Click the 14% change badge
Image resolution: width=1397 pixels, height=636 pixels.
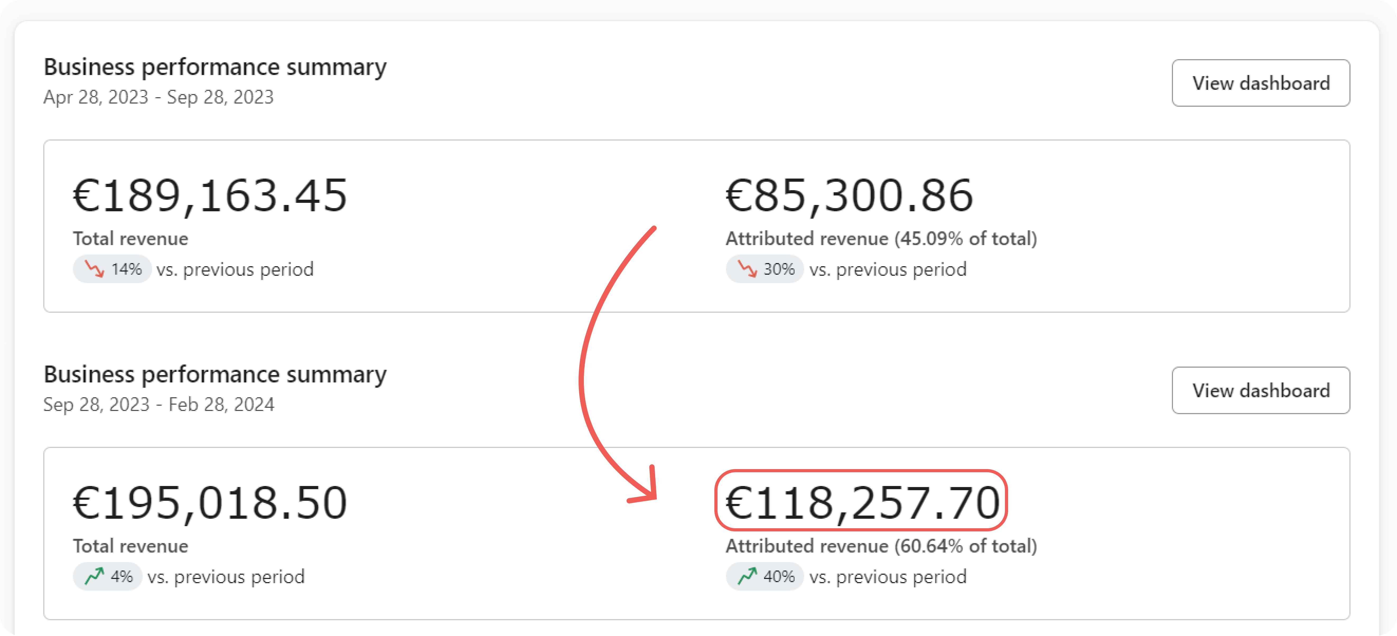click(112, 269)
